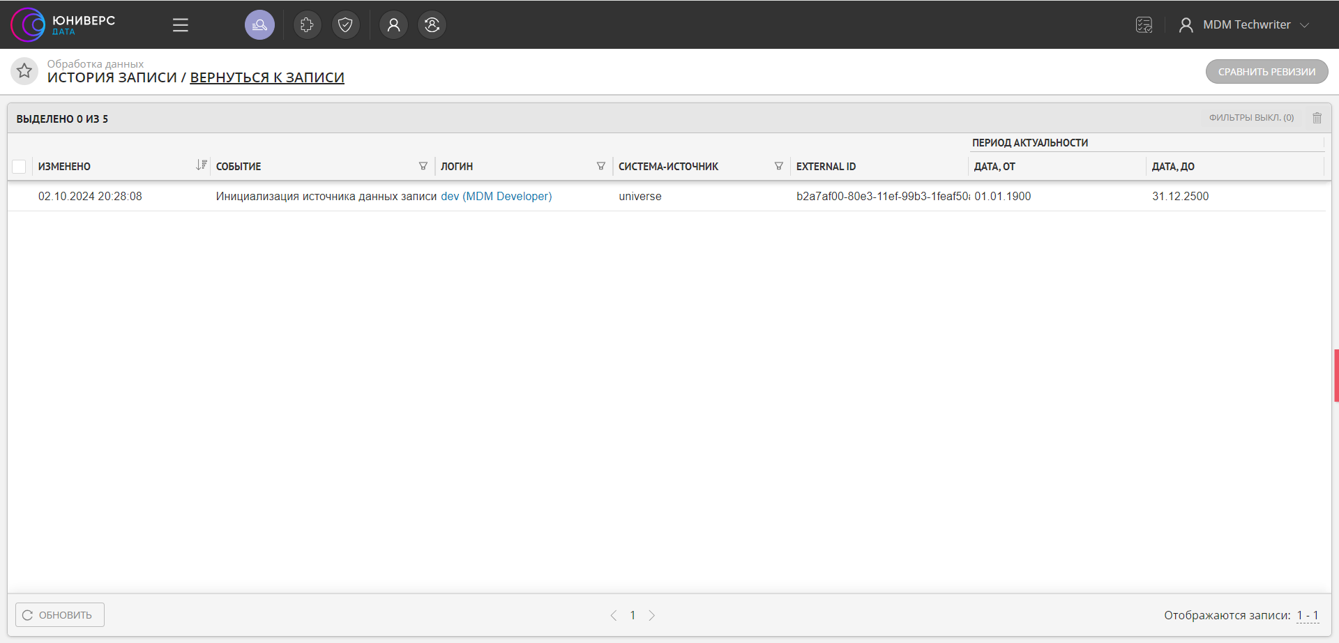Viewport: 1339px width, 643px height.
Task: Open the shield checkmark icon
Action: tap(345, 25)
